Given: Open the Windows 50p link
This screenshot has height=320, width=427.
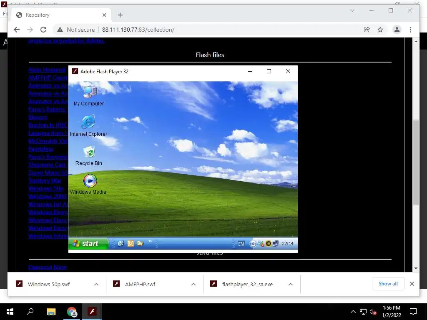Looking at the screenshot, I should pyautogui.click(x=46, y=189).
